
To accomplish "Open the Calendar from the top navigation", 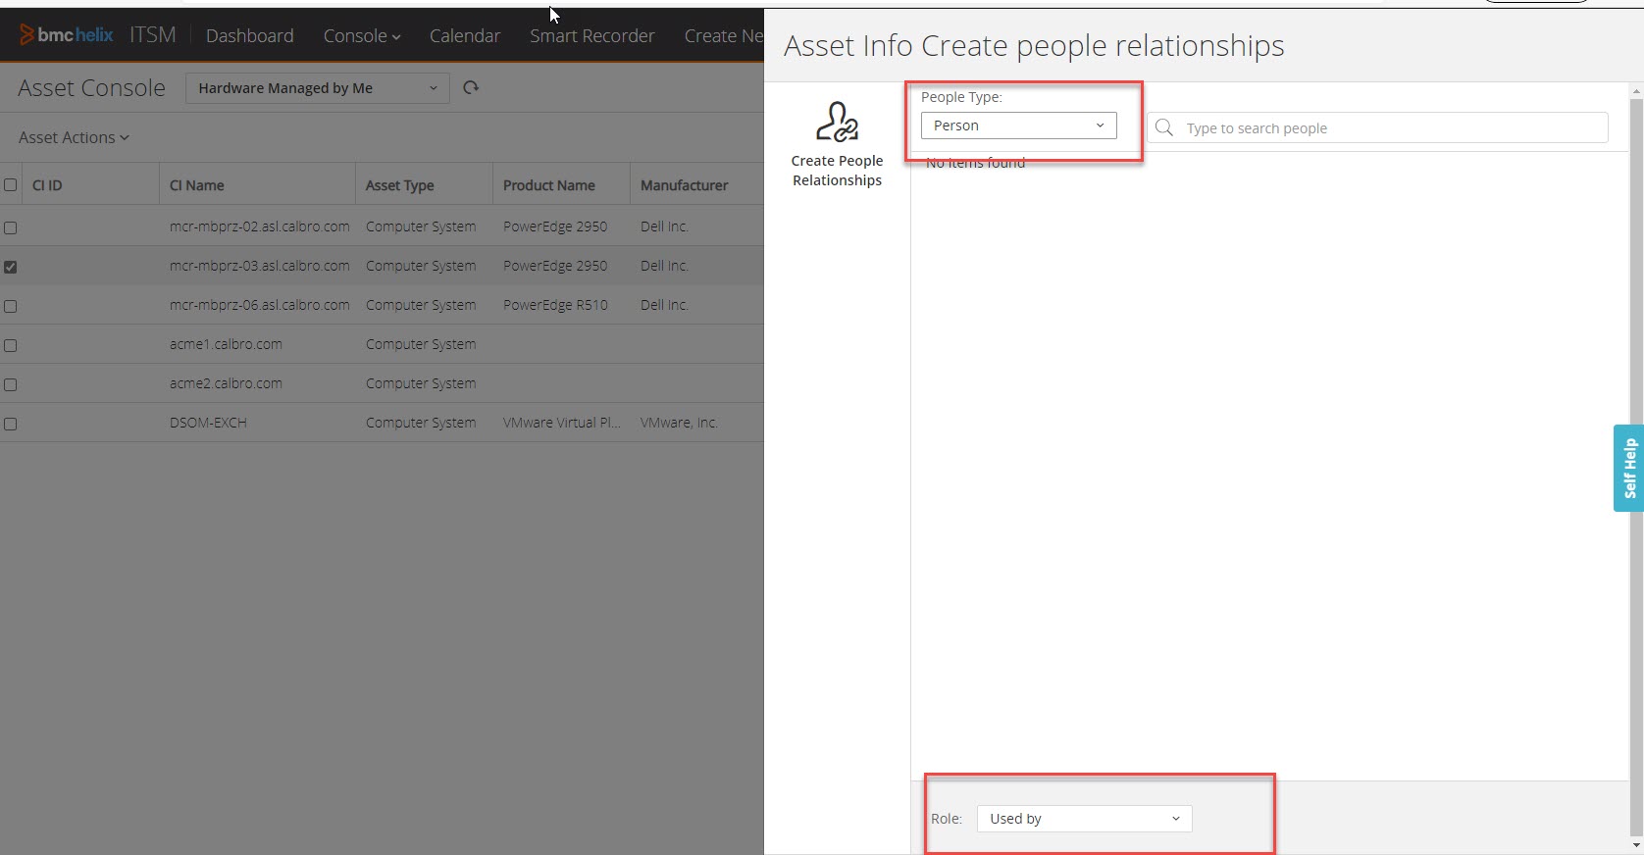I will tap(464, 36).
